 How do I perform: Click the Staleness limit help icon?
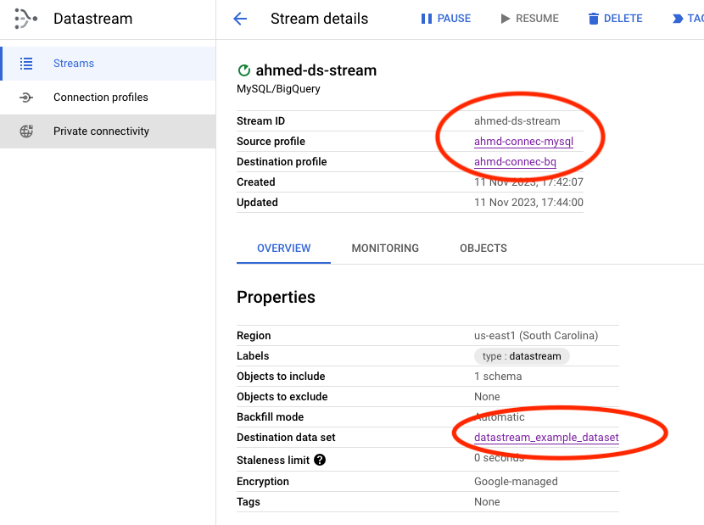[320, 460]
